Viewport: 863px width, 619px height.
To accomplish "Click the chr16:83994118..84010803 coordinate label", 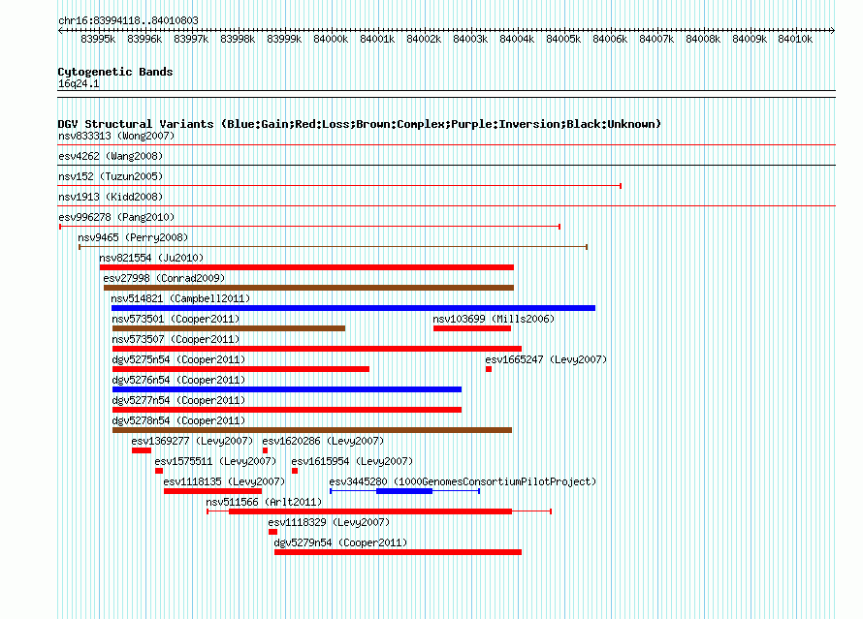I will click(128, 20).
